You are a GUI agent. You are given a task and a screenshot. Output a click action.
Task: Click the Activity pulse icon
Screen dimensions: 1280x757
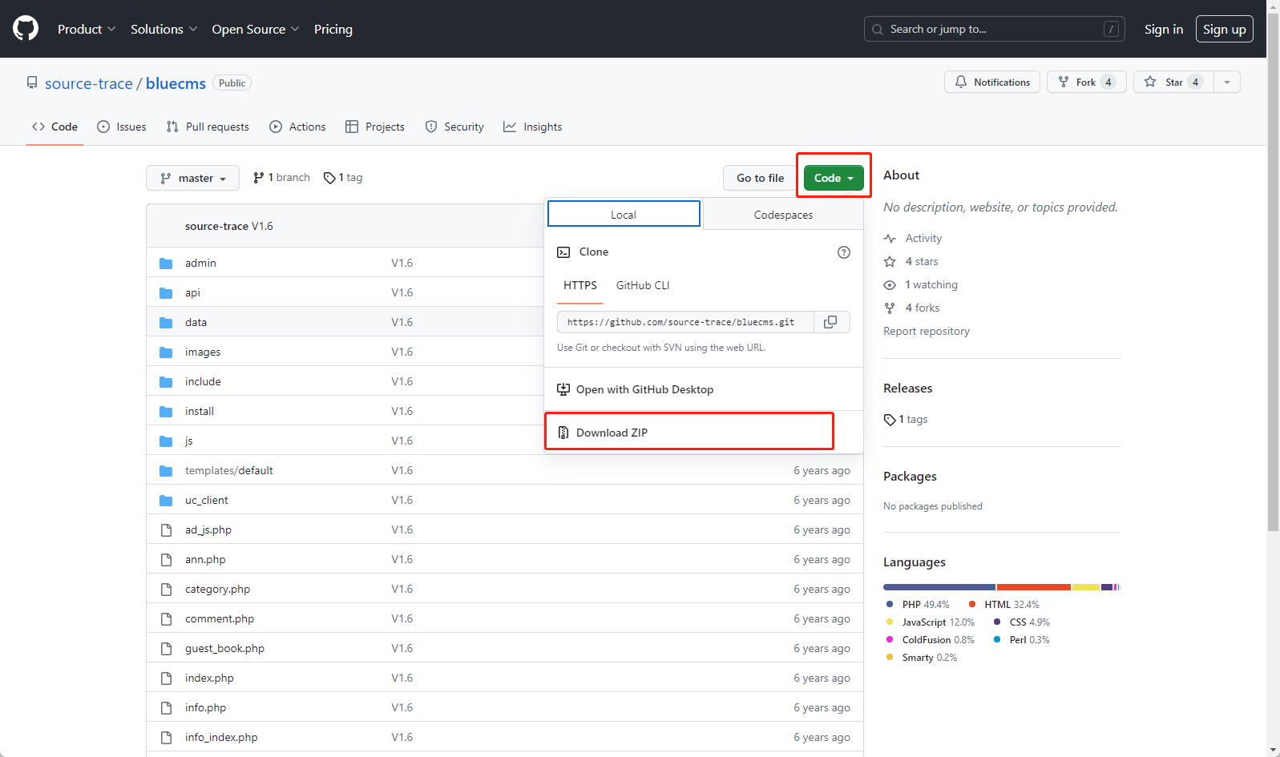(x=890, y=239)
